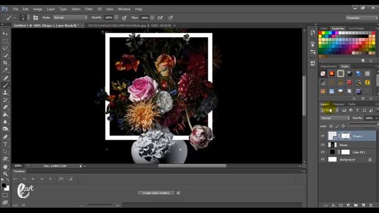Switch to the Channels tab
Image resolution: width=379 pixels, height=213 pixels.
338,104
